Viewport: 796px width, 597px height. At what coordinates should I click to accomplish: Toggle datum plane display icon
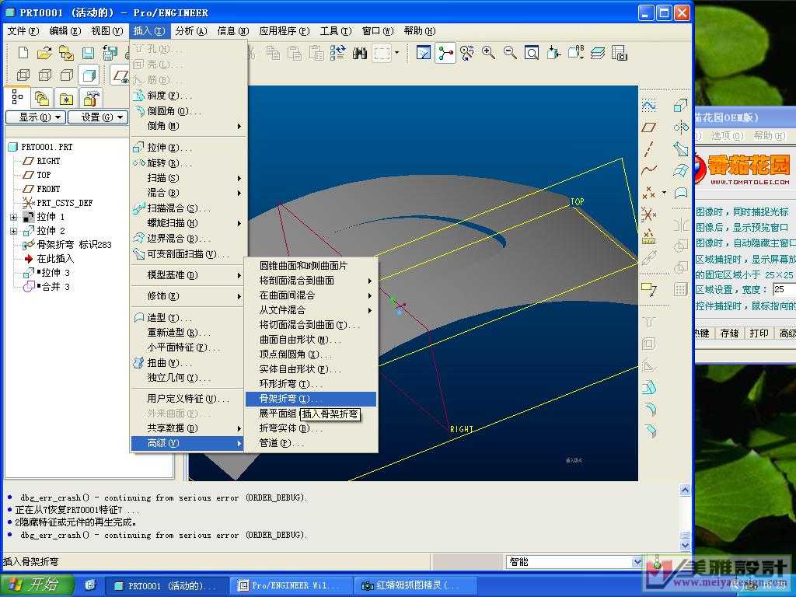pos(120,75)
